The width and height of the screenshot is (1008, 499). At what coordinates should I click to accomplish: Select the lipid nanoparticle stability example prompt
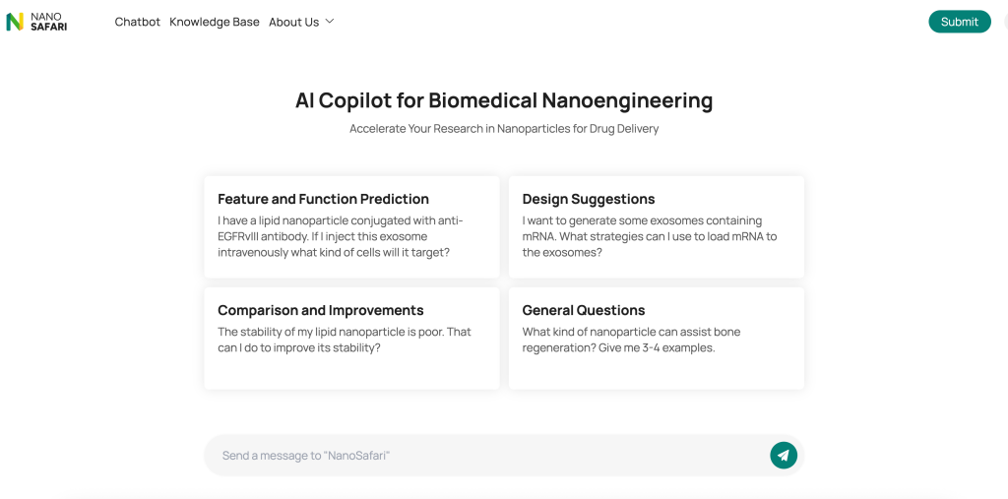[344, 340]
